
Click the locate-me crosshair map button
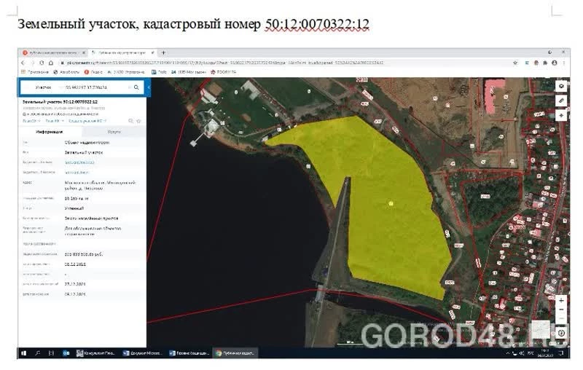[561, 115]
